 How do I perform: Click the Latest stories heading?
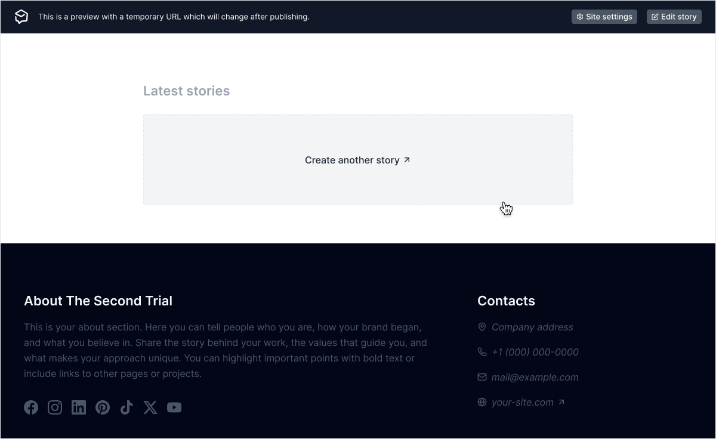[x=186, y=91]
